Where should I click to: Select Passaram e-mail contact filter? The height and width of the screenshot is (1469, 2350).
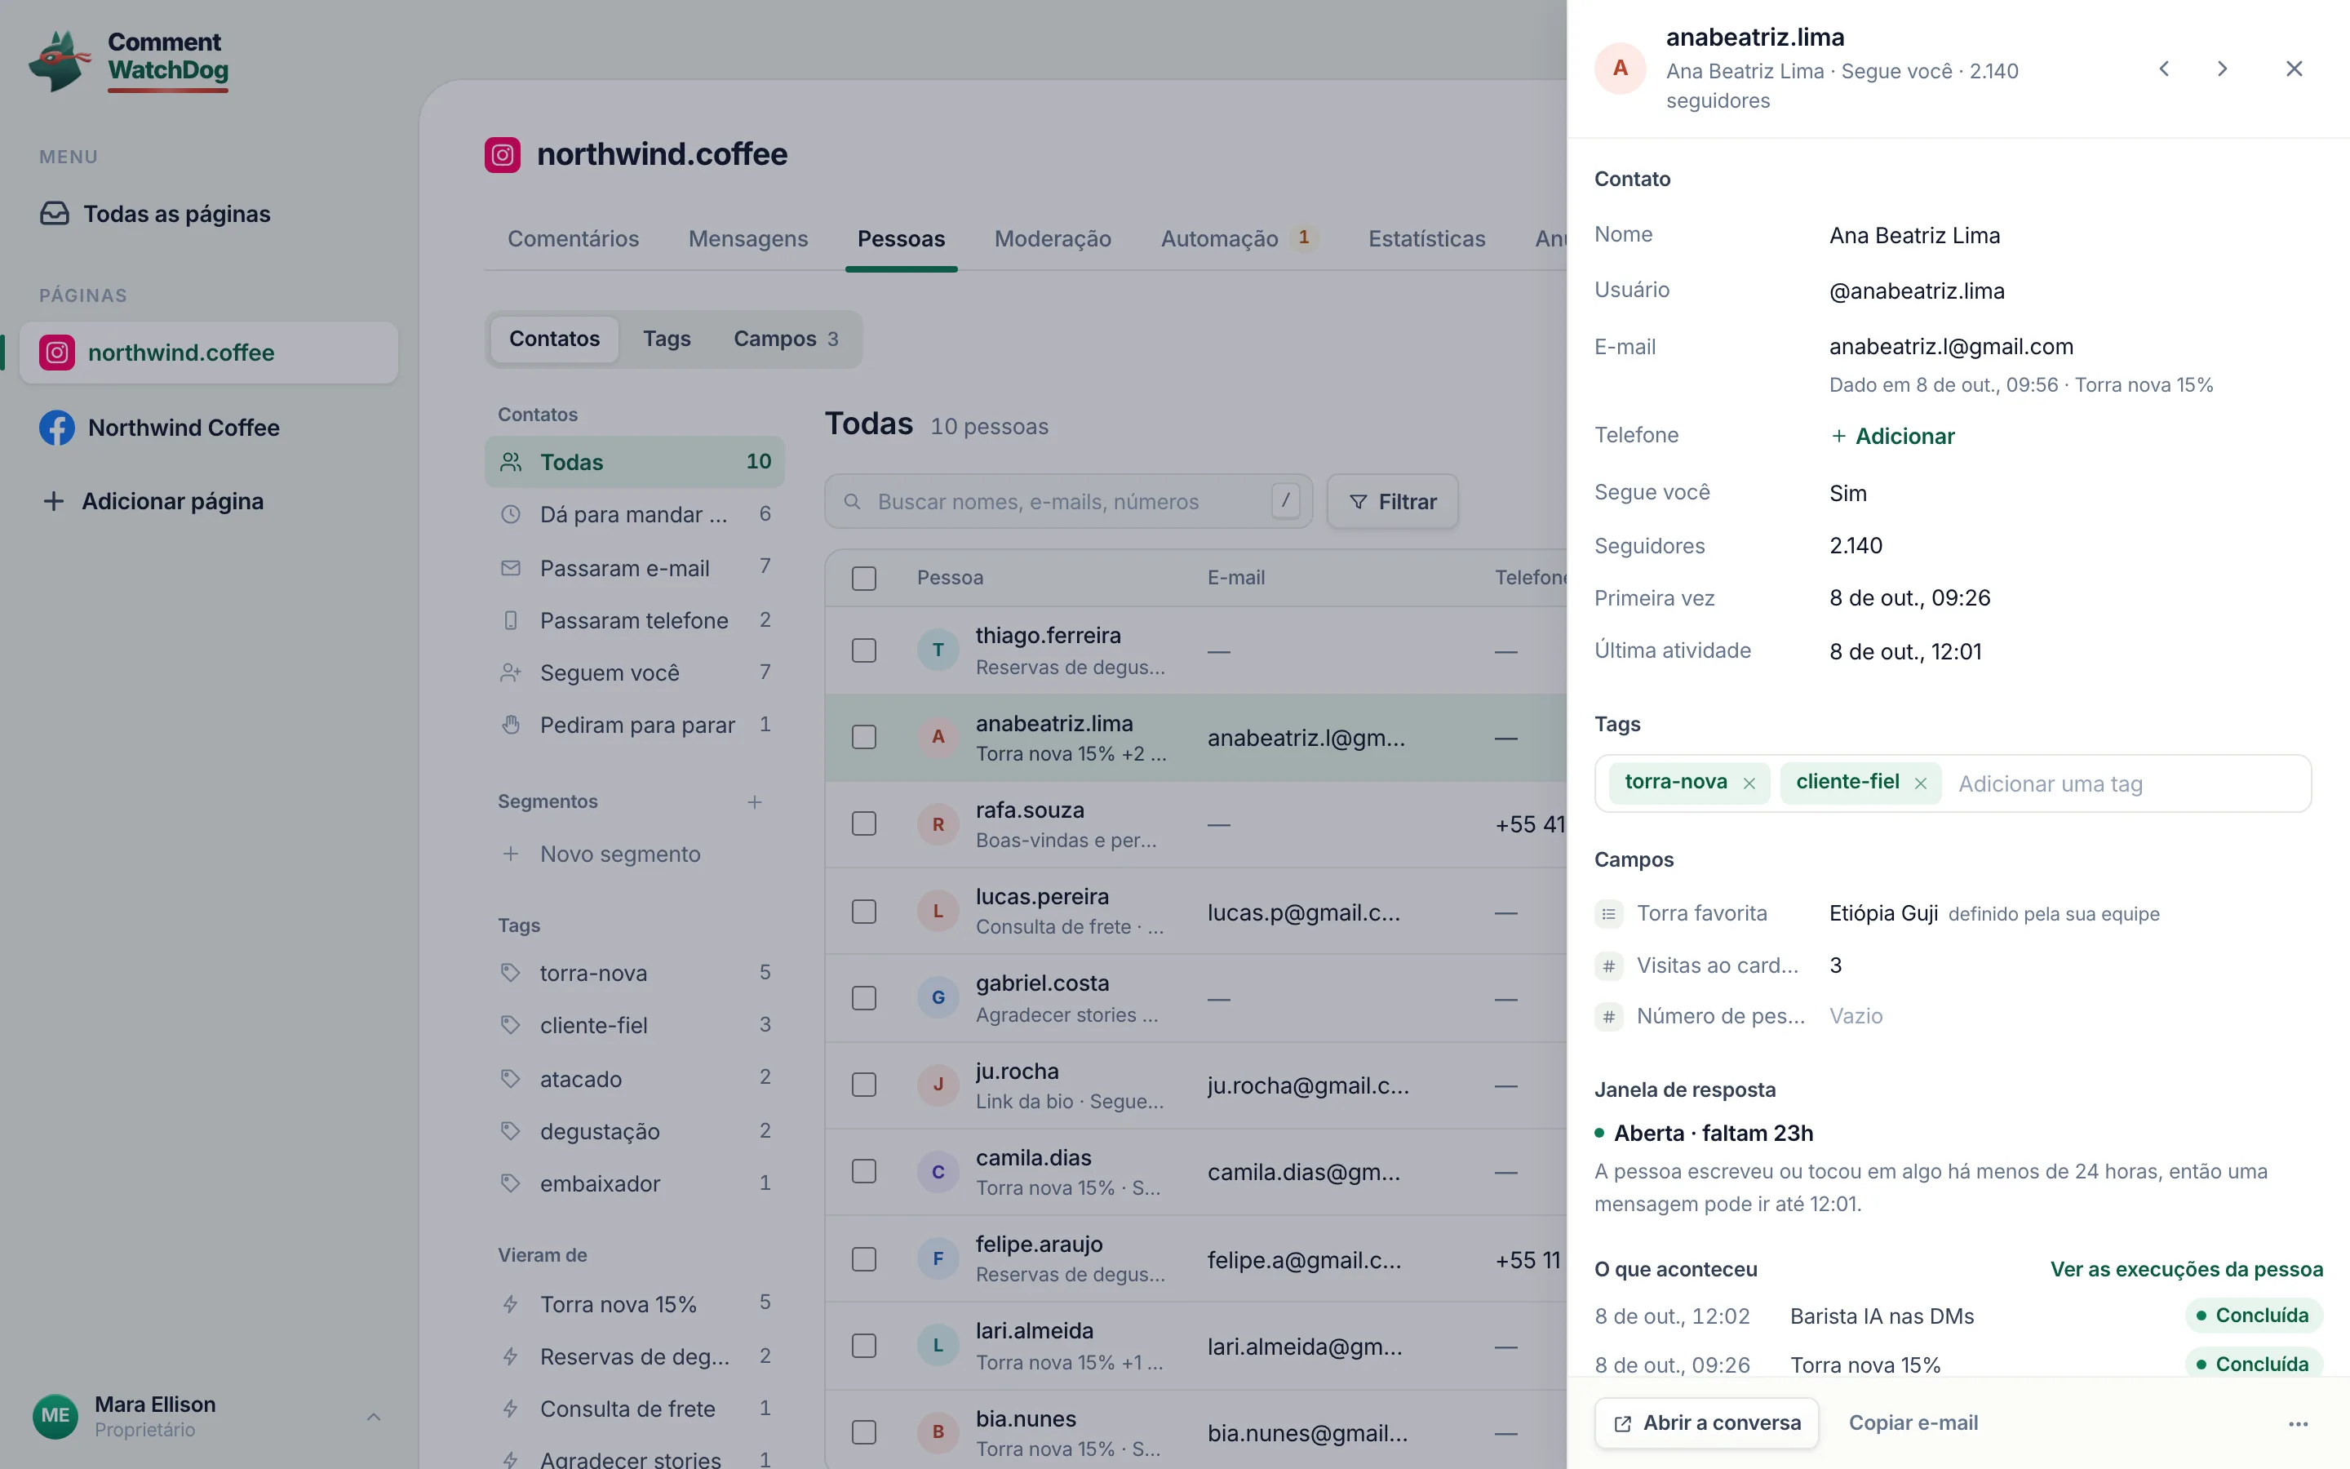[635, 568]
